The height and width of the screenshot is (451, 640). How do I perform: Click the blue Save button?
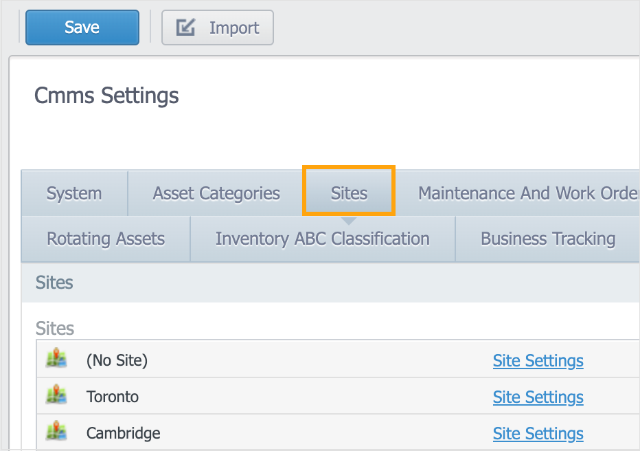click(82, 27)
